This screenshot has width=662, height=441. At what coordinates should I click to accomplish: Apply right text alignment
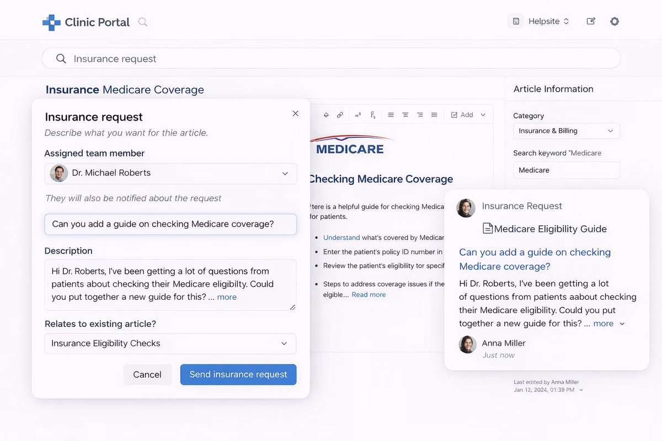[x=420, y=115]
